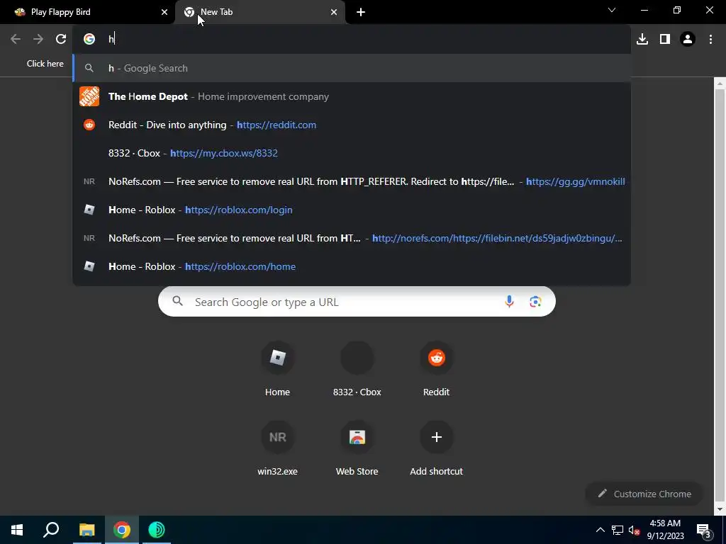Viewport: 726px width, 544px height.
Task: Click the scrollbar down arrow
Action: pyautogui.click(x=720, y=509)
